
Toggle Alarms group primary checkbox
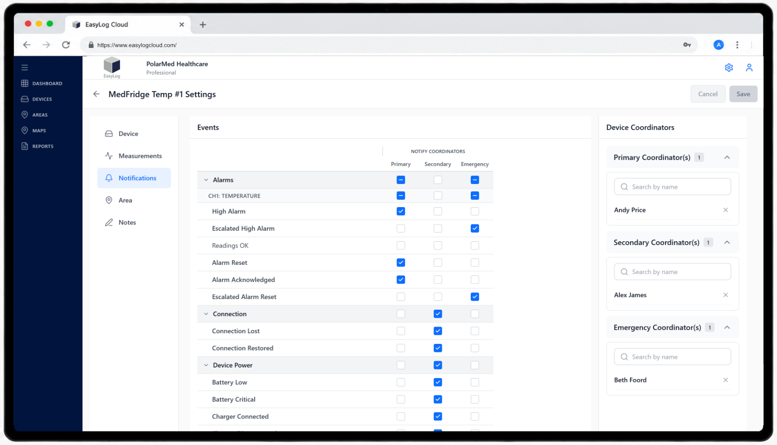click(401, 180)
